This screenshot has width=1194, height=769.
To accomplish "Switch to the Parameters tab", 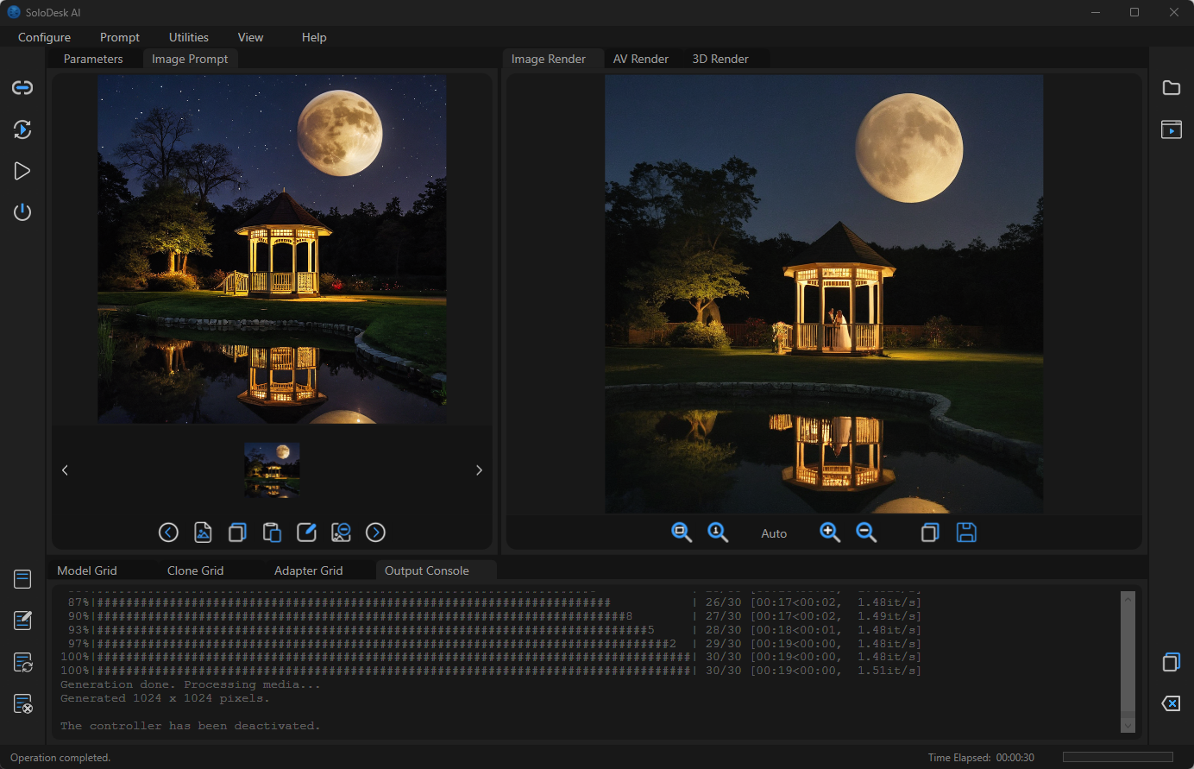I will [x=93, y=59].
